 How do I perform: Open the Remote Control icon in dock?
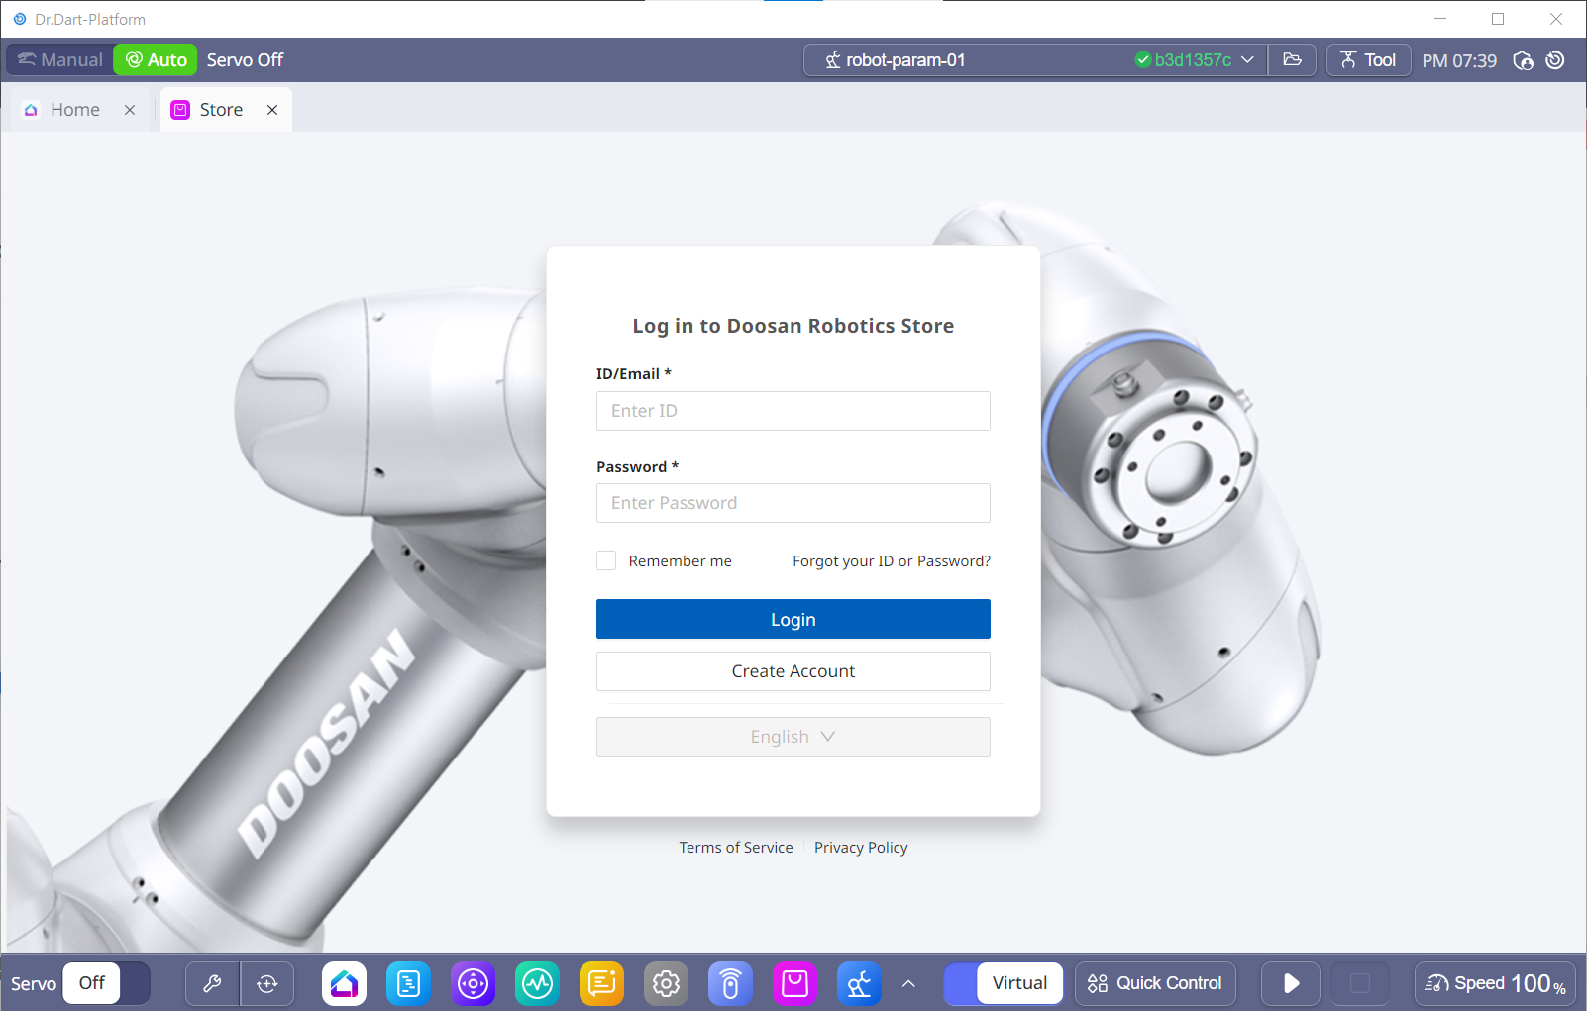[x=730, y=983]
